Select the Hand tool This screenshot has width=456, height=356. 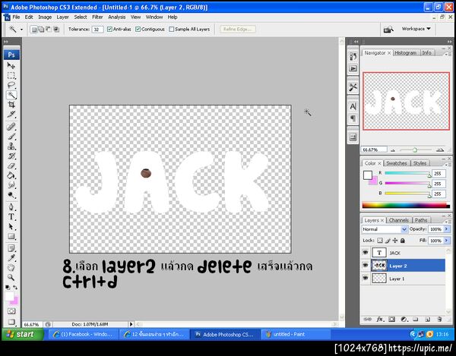coord(11,268)
